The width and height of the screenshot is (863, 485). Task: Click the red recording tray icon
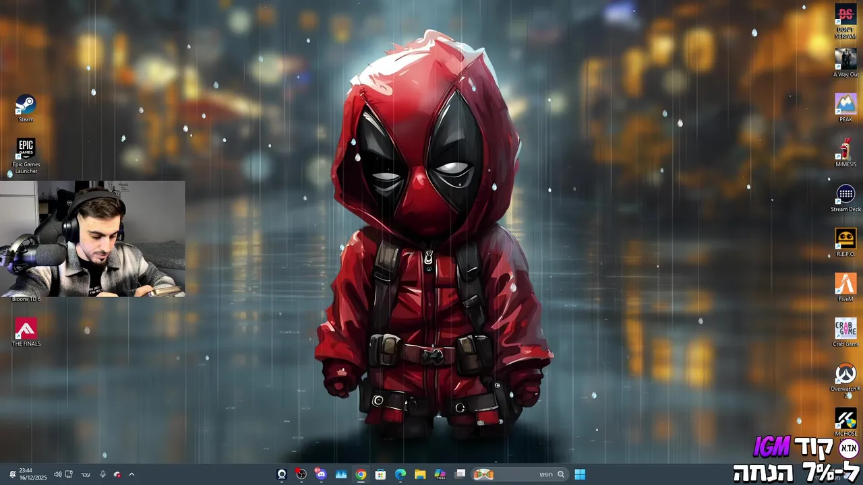tap(117, 474)
